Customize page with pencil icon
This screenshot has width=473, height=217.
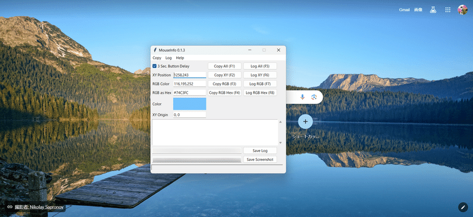pyautogui.click(x=463, y=207)
